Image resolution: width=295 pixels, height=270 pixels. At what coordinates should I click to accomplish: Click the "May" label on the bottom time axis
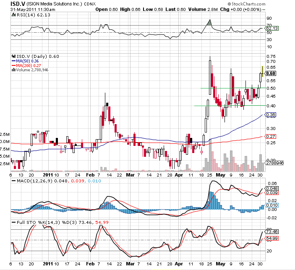[220, 264]
